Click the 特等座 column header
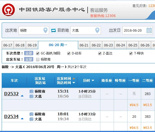 [x=120, y=81]
